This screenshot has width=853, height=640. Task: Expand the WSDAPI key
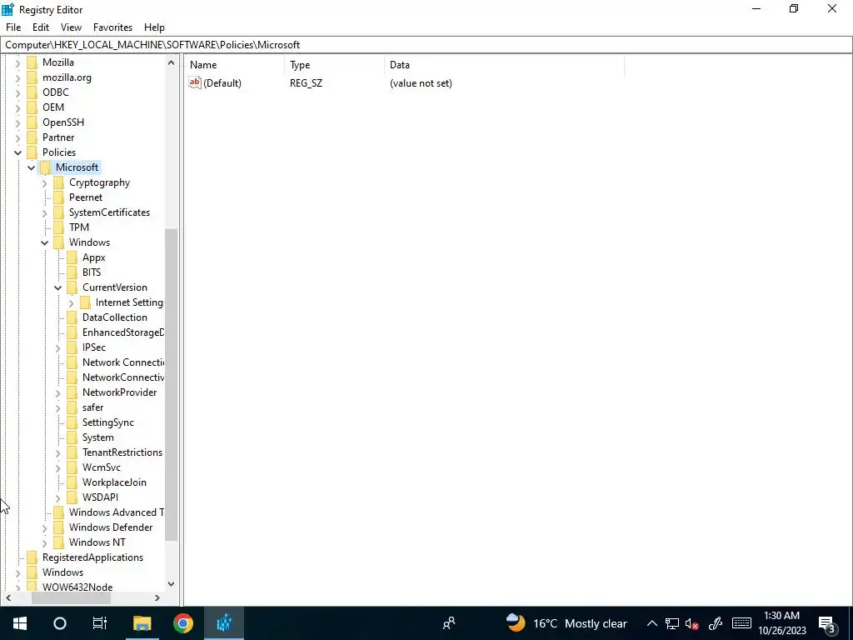click(x=57, y=497)
